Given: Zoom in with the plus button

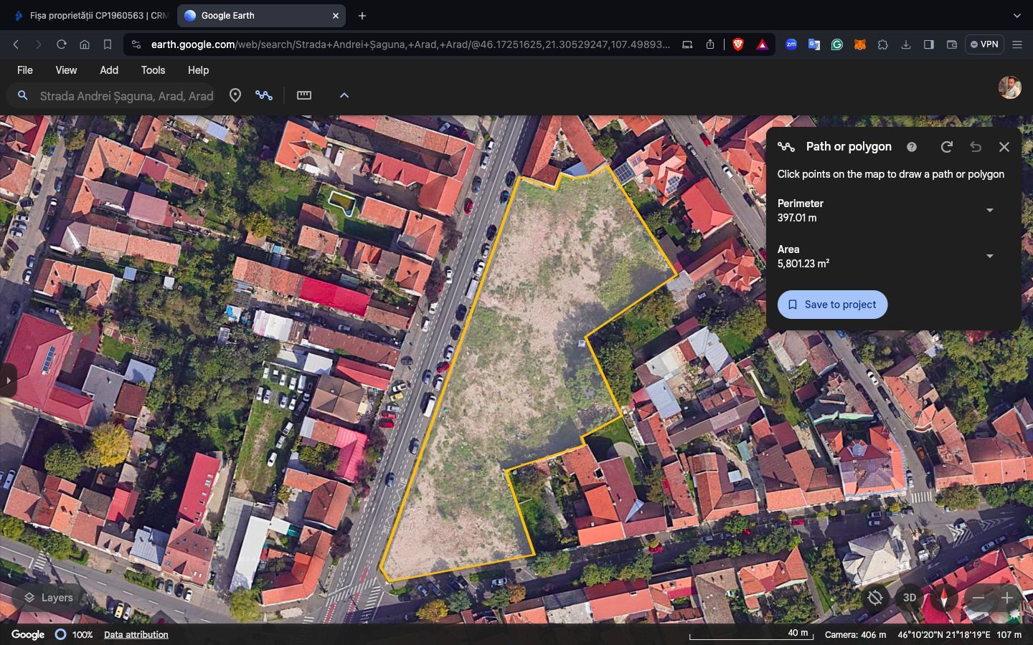Looking at the screenshot, I should point(1007,597).
